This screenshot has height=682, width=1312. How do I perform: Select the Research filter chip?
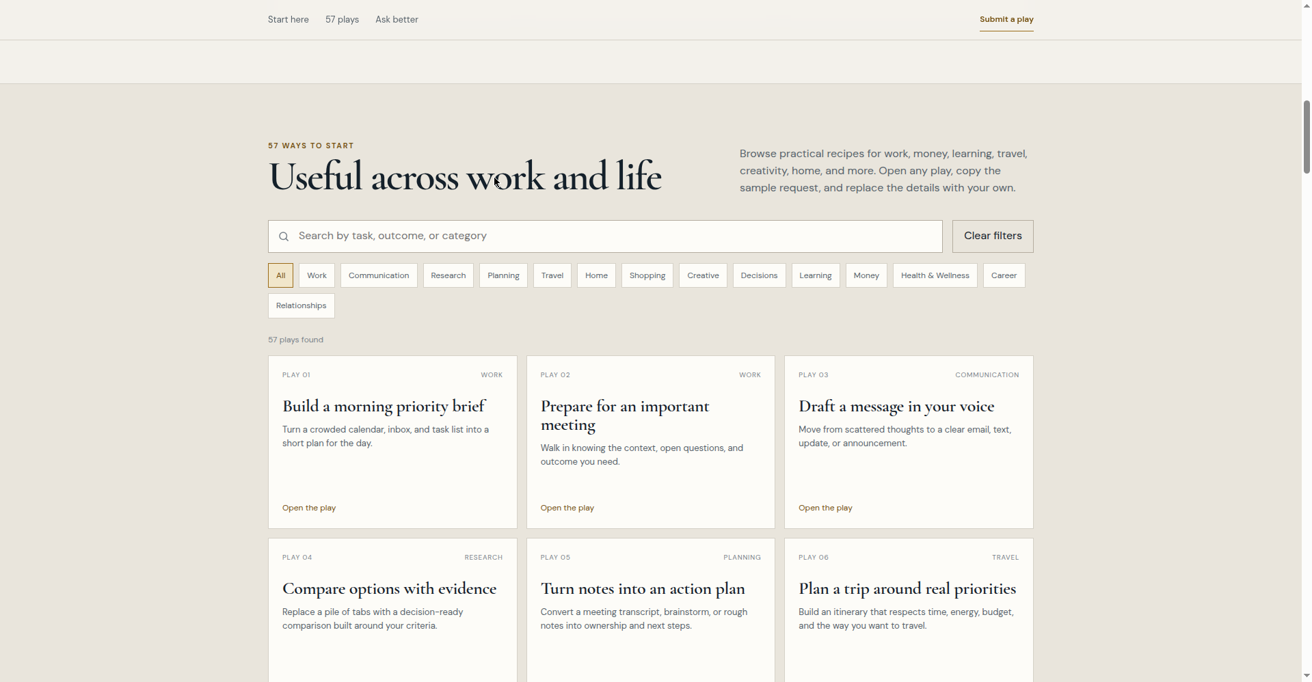(x=449, y=275)
